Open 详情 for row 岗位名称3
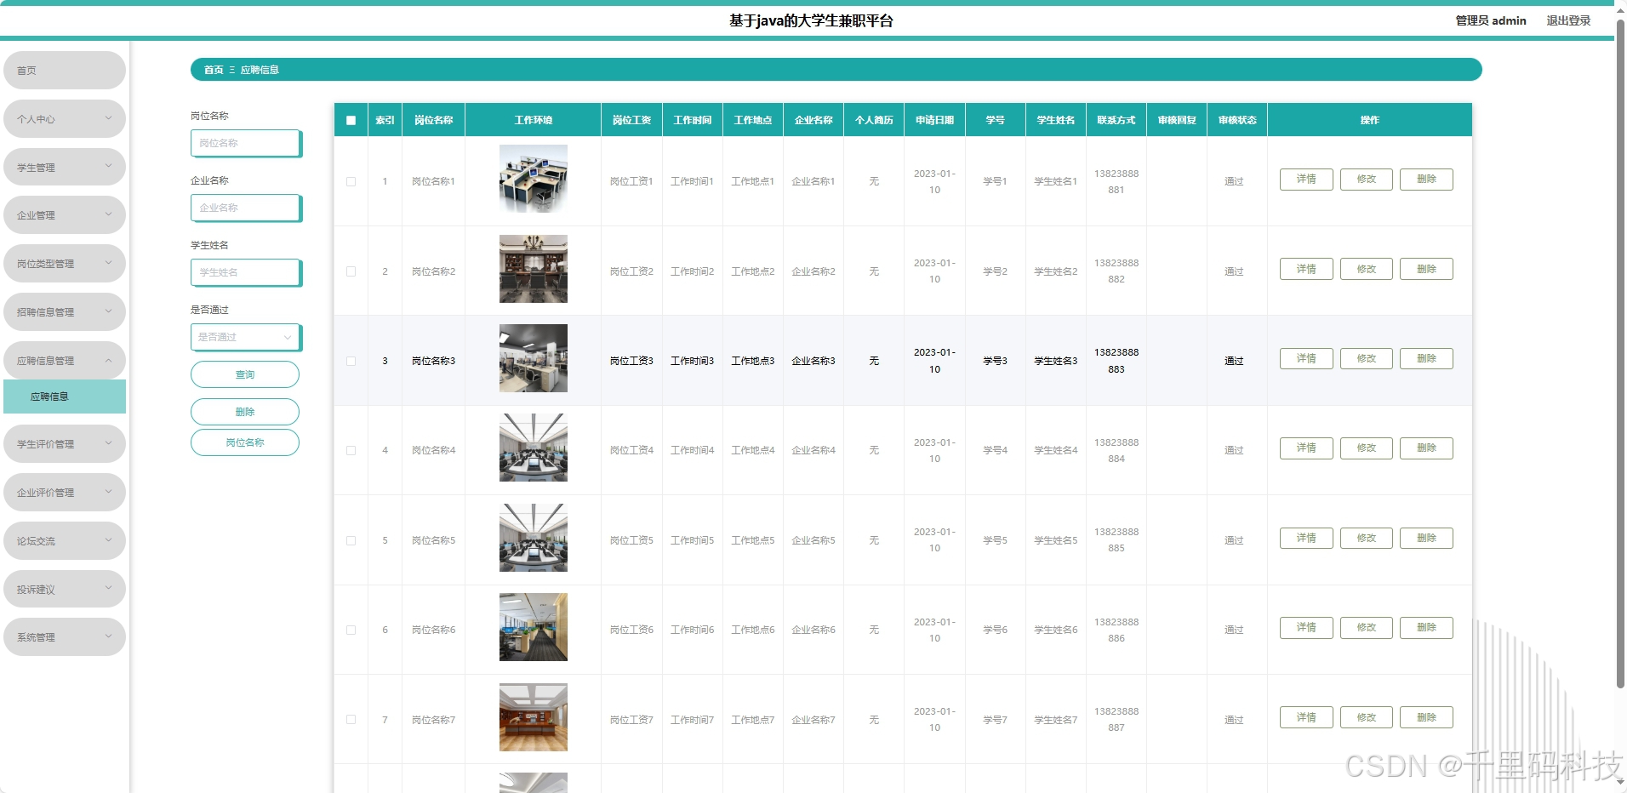This screenshot has height=793, width=1627. click(x=1306, y=358)
